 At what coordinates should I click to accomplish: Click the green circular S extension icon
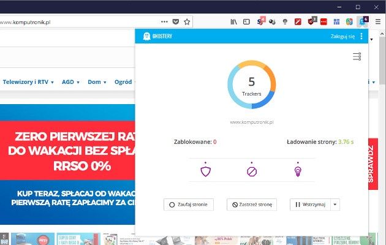[x=349, y=22]
